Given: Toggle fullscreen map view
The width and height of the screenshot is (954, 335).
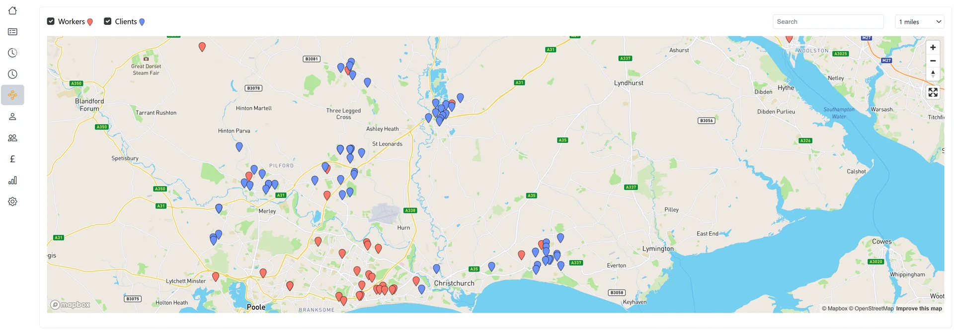Looking at the screenshot, I should pos(933,92).
